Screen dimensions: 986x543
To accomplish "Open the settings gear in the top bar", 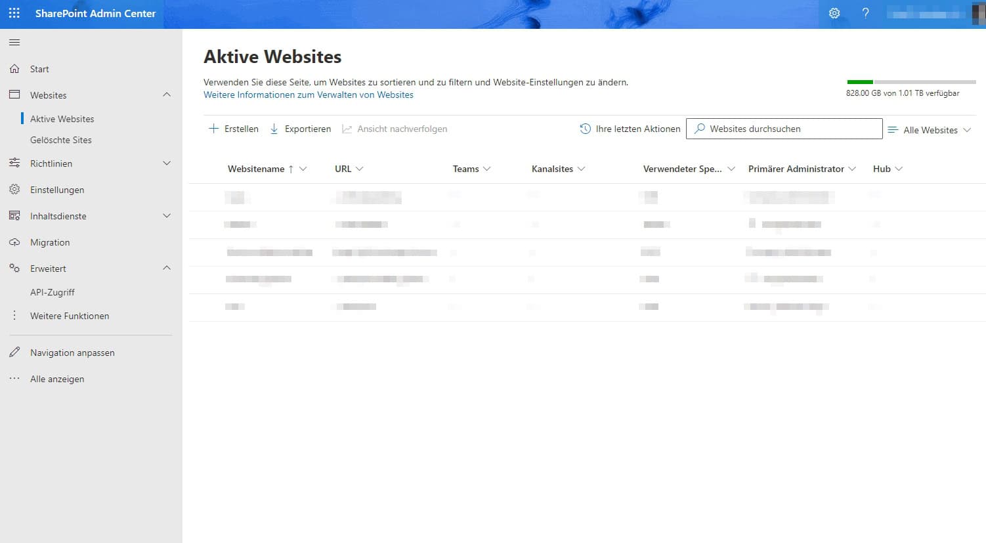I will (x=834, y=13).
